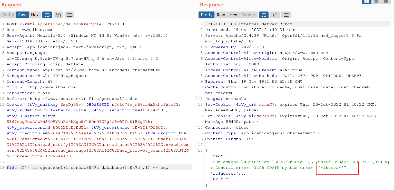The width and height of the screenshot is (395, 190).
Task: Click the orange Request panel title
Action: (x=11, y=5)
